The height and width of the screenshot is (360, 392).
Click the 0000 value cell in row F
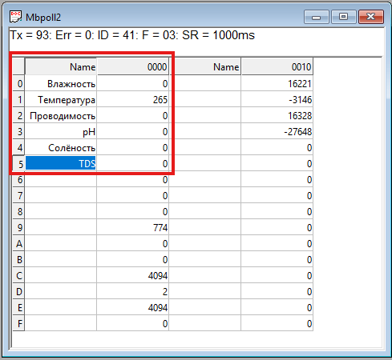(x=133, y=323)
